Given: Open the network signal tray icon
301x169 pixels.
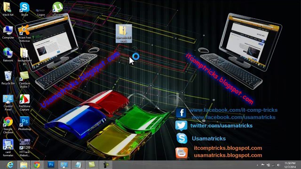Looking at the screenshot, I should (x=273, y=165).
